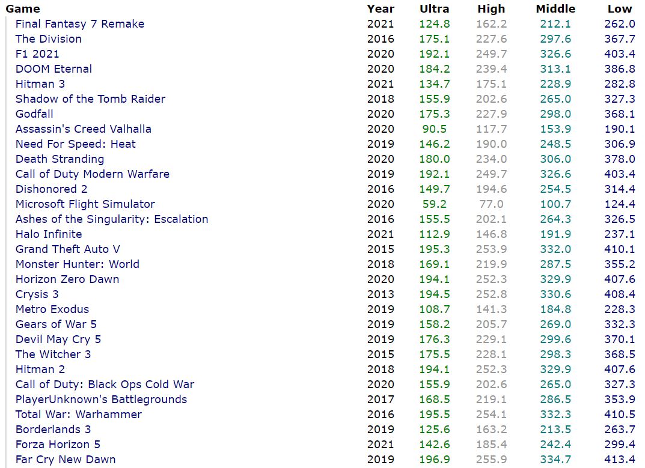Viewport: 645px width, 468px height.
Task: Open Devil May Cry 5 link
Action: pos(58,339)
